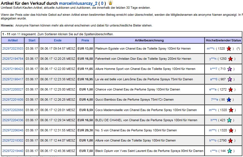Viewport: 243px width, 157px height.
Task: Open item number 252972202888
Action: 13,110
